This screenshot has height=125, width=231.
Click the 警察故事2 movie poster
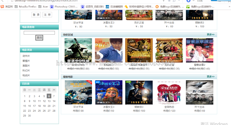click(200, 50)
